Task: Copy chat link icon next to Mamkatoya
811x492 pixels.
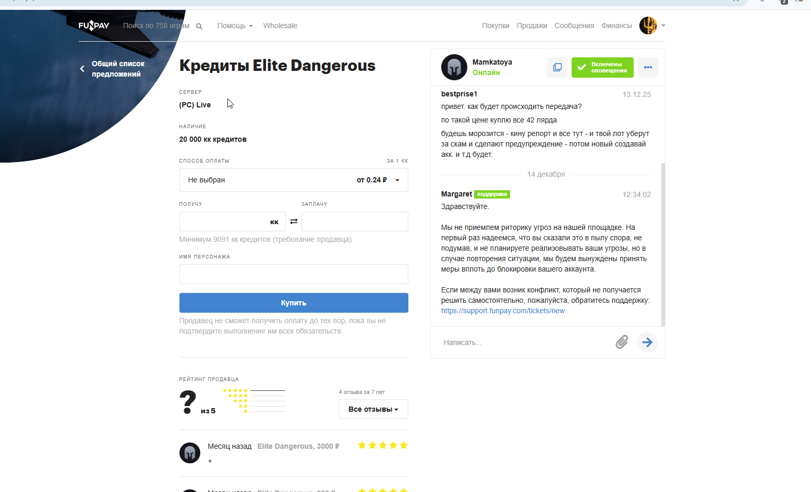Action: [557, 67]
